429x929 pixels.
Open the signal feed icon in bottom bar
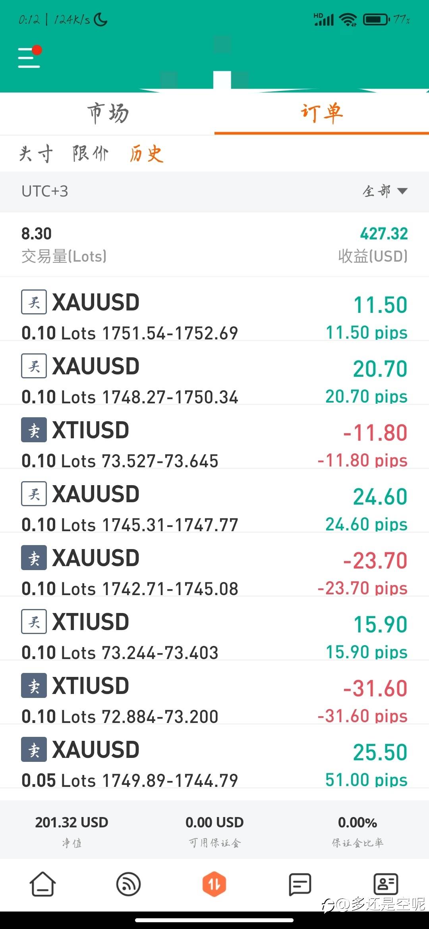[x=128, y=885]
